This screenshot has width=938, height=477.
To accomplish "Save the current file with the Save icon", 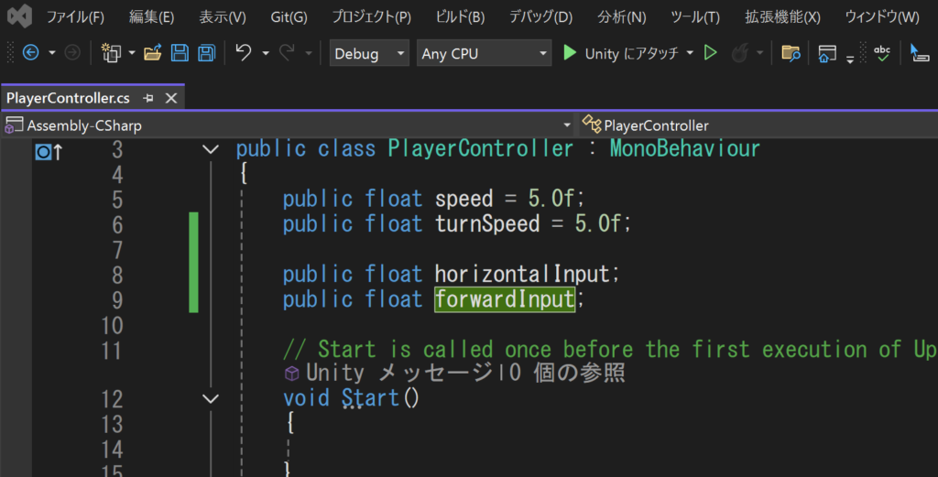I will click(180, 53).
